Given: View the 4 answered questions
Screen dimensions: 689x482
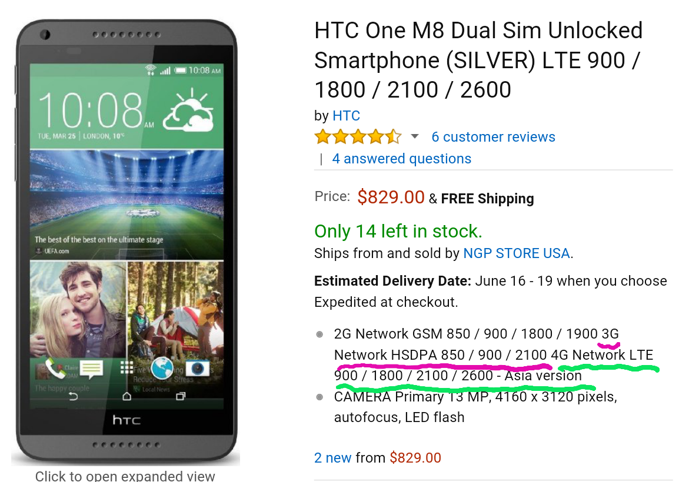Looking at the screenshot, I should coord(402,159).
